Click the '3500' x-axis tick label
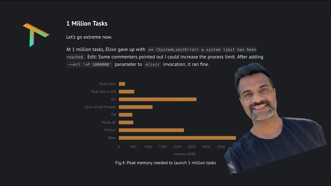This screenshot has height=186, width=331. 221,147
